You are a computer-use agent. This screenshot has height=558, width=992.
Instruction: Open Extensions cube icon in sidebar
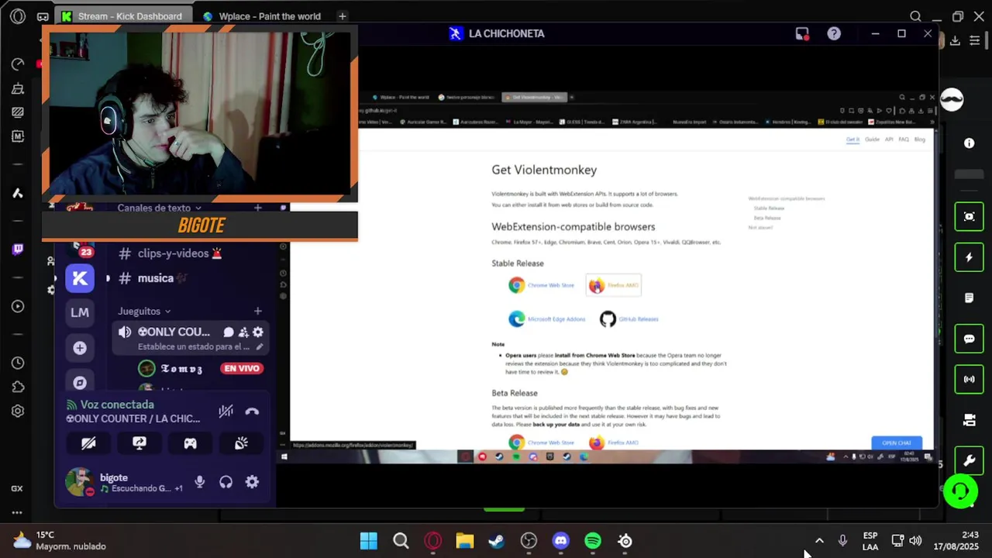point(18,387)
